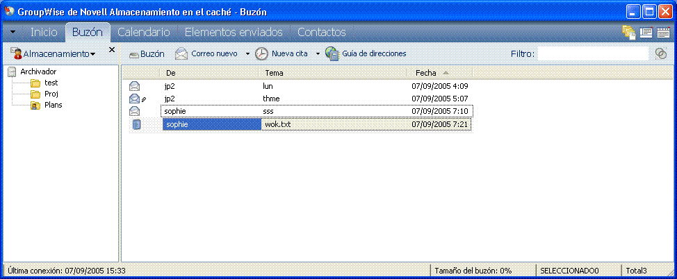The height and width of the screenshot is (279, 677).
Task: Click the folder list view icon in nav bar
Action: [x=628, y=33]
